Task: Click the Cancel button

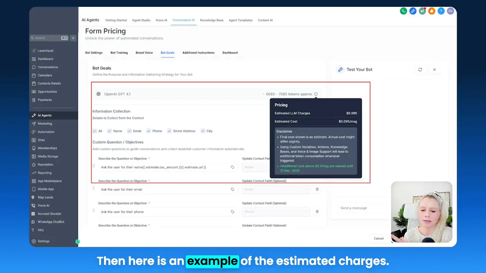Action: pos(379,238)
